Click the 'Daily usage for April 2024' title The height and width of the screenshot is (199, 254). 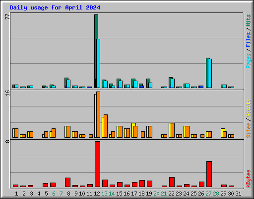55,7
